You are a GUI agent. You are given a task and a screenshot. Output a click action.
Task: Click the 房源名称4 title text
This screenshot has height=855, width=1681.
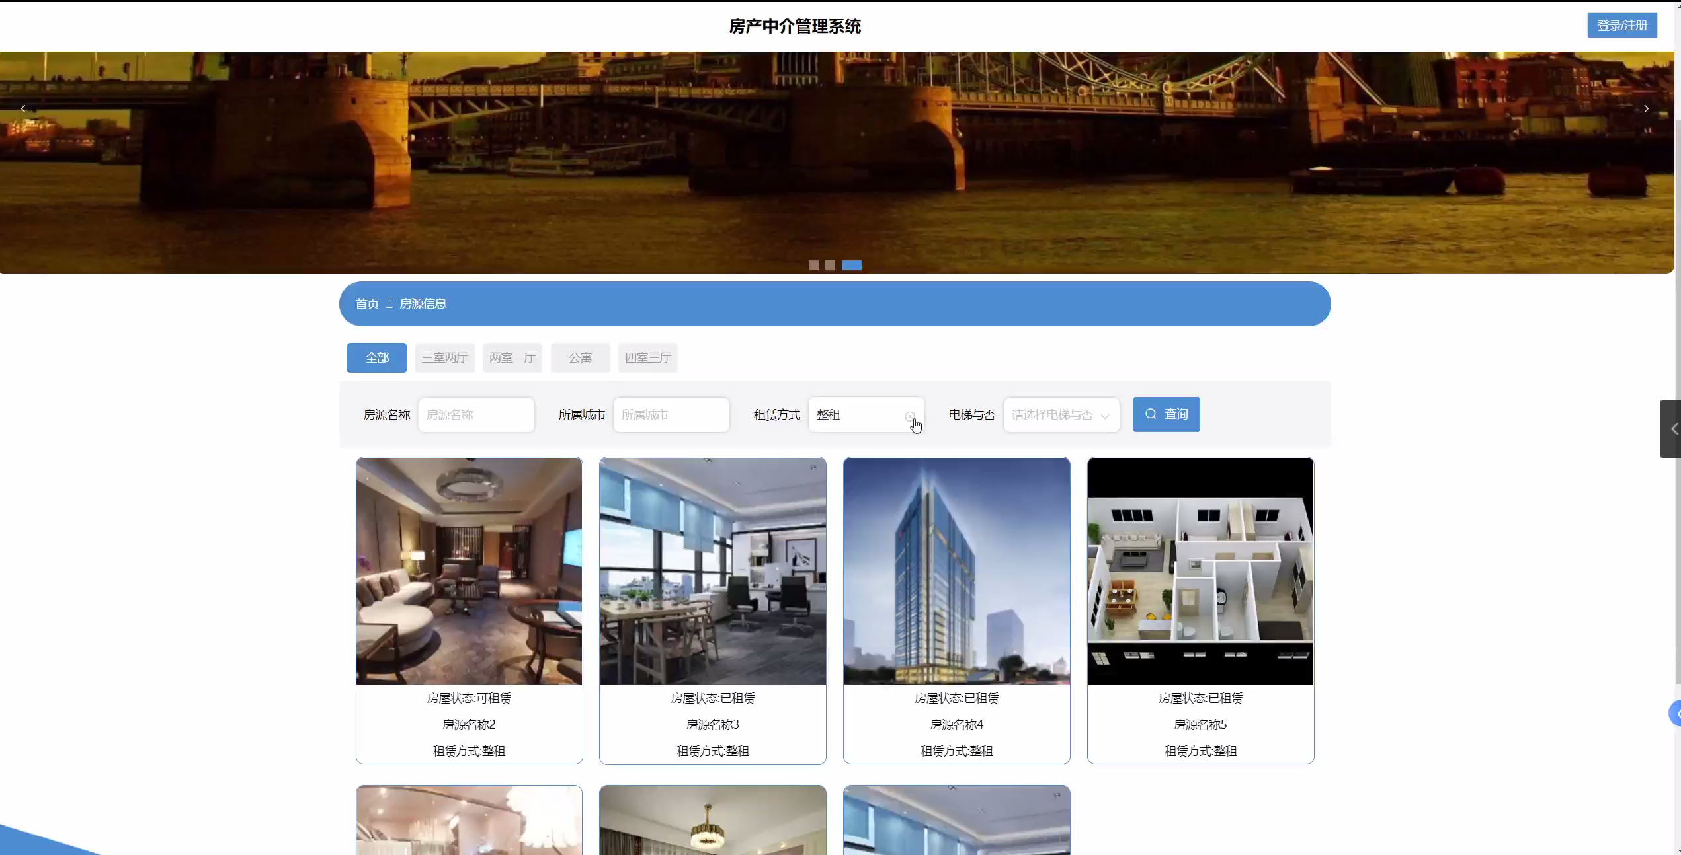956,724
